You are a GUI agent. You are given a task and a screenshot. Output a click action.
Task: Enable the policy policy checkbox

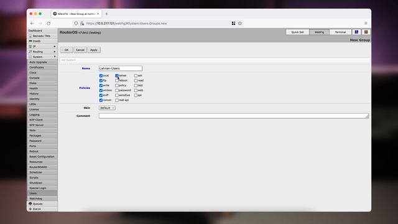(117, 86)
